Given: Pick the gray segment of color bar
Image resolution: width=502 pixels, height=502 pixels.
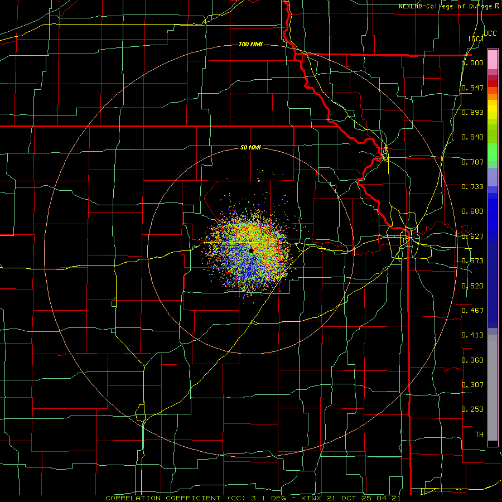Looking at the screenshot, I should (x=493, y=389).
